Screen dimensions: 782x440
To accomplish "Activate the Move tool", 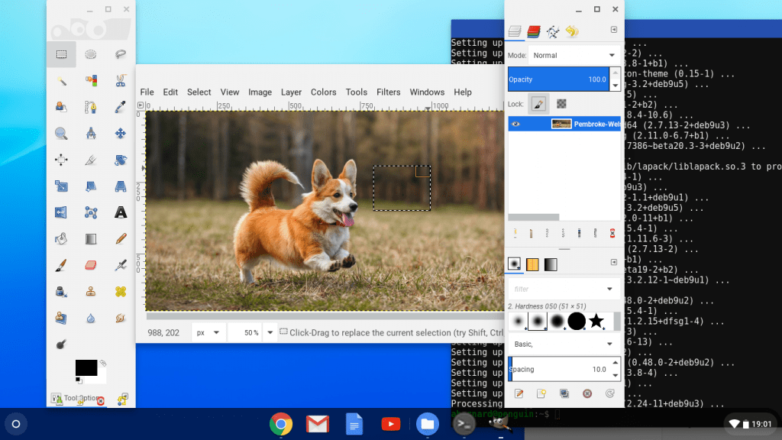I will tap(120, 134).
